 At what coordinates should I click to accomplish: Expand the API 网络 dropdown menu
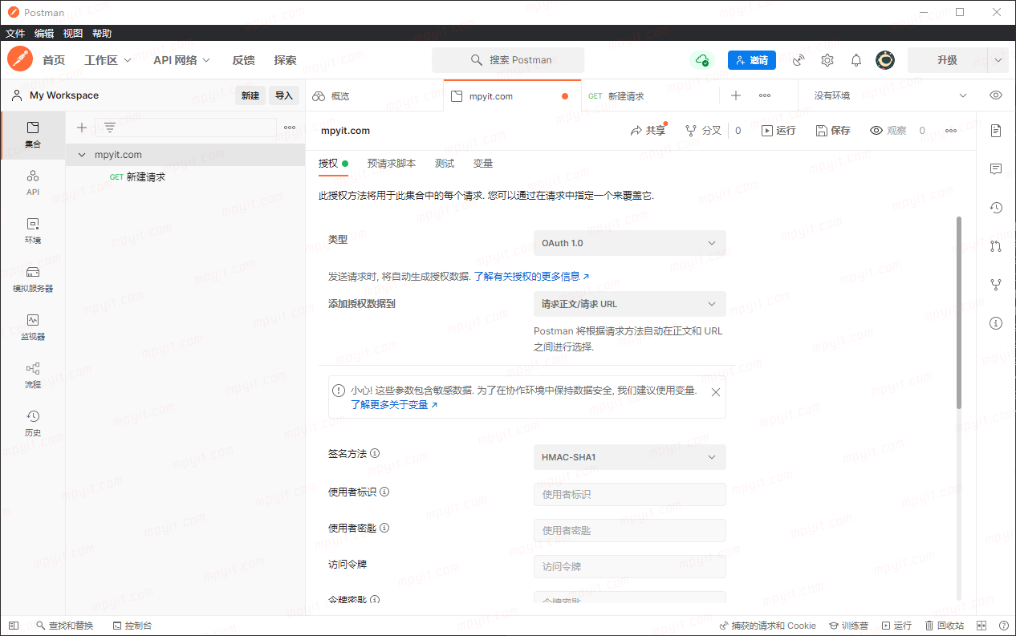pyautogui.click(x=182, y=60)
